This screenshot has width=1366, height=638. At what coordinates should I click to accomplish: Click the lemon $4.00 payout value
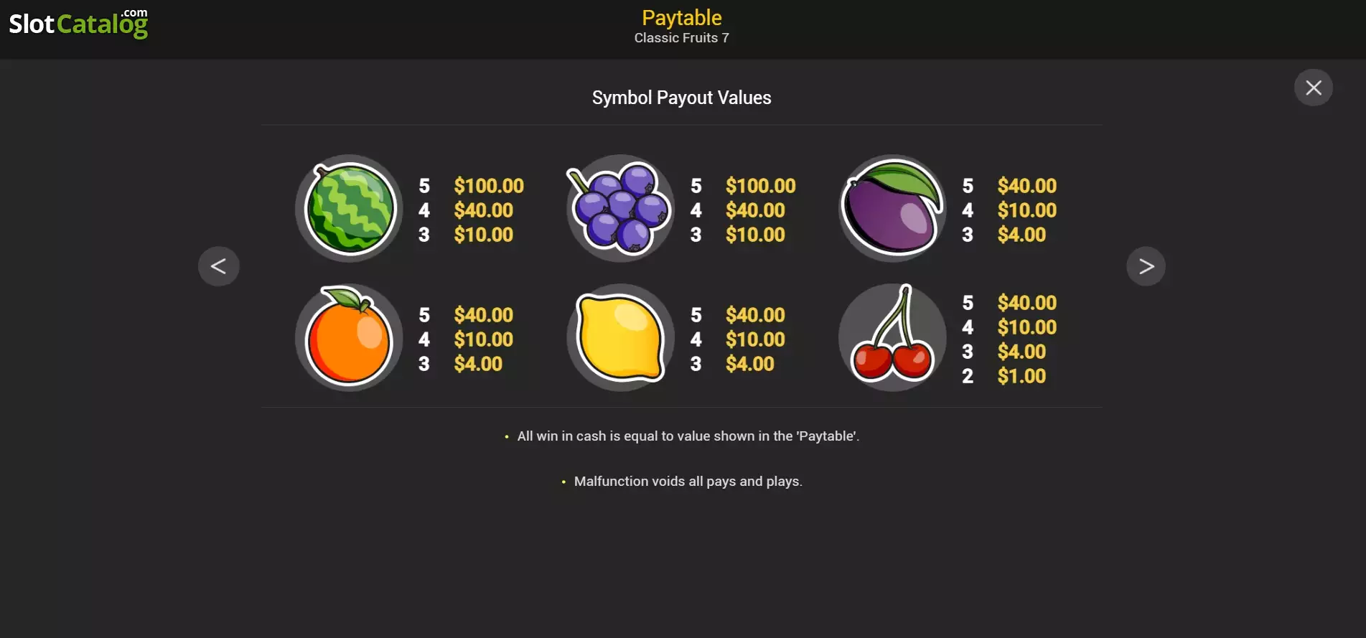750,364
